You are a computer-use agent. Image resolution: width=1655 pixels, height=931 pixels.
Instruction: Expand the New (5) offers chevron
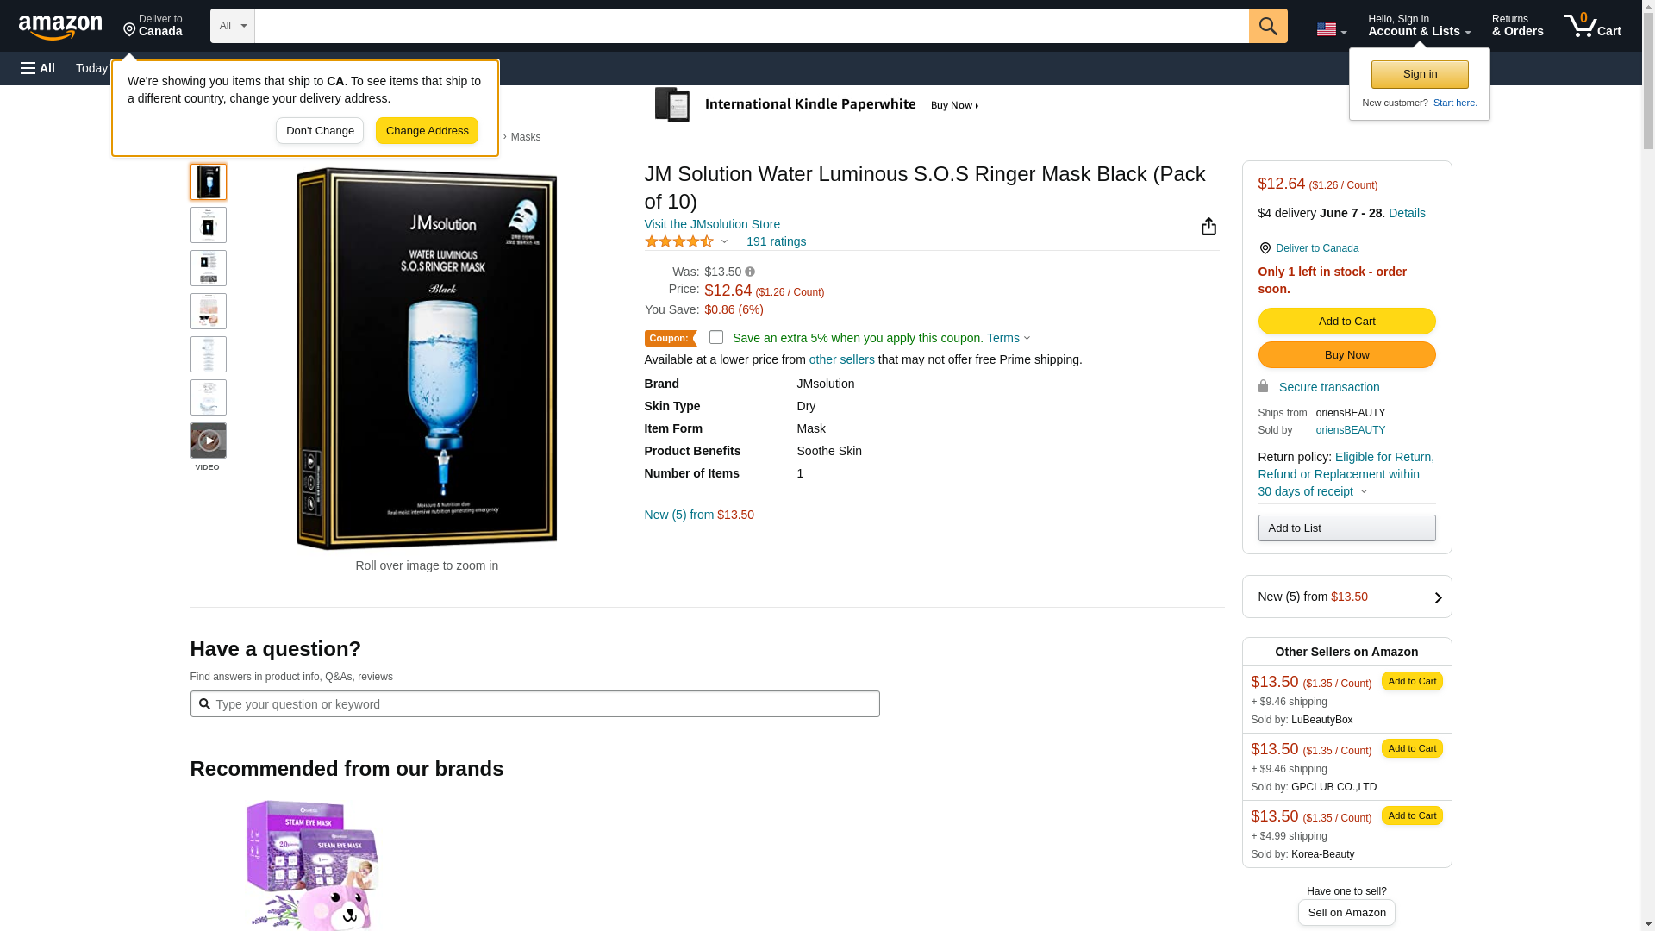tap(1438, 597)
